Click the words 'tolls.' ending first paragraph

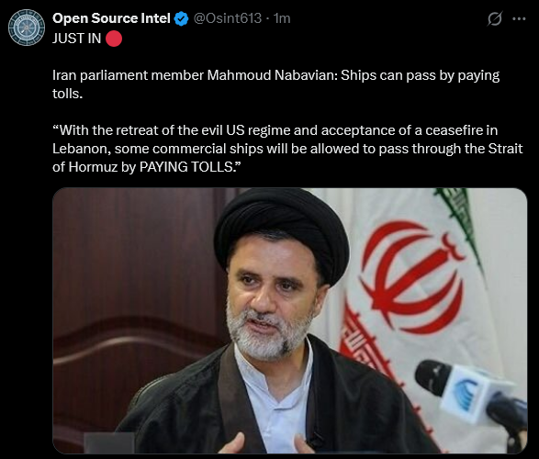point(67,94)
